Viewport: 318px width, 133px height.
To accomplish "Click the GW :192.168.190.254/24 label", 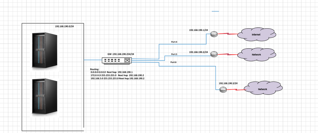I will coord(121,54).
